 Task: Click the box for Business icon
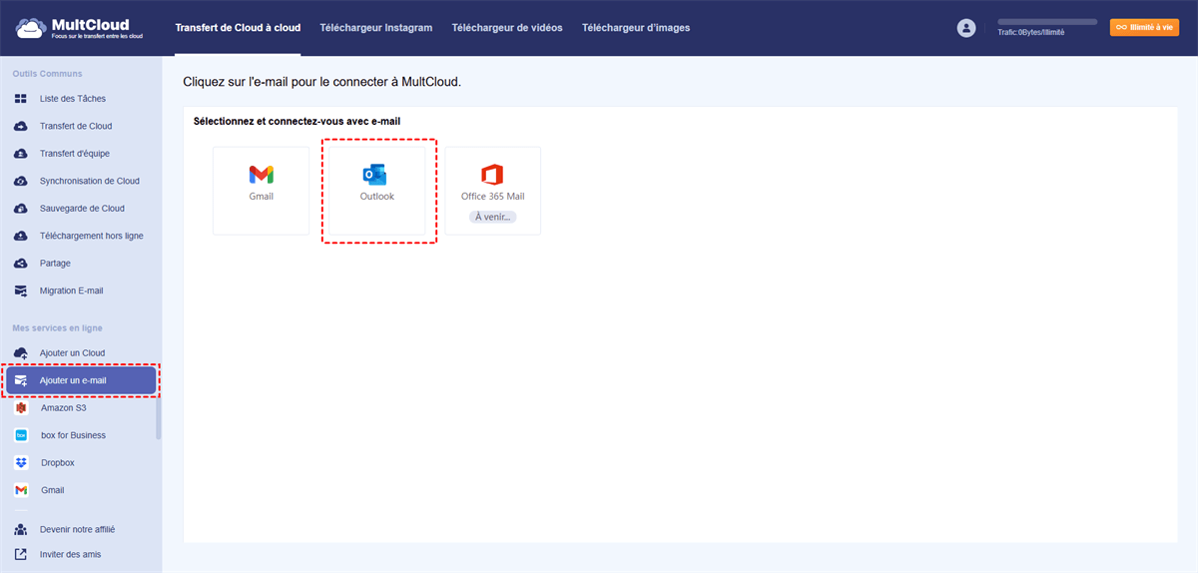click(21, 435)
